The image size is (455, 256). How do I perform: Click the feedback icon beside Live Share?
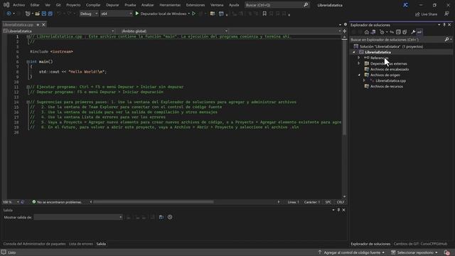pos(446,14)
